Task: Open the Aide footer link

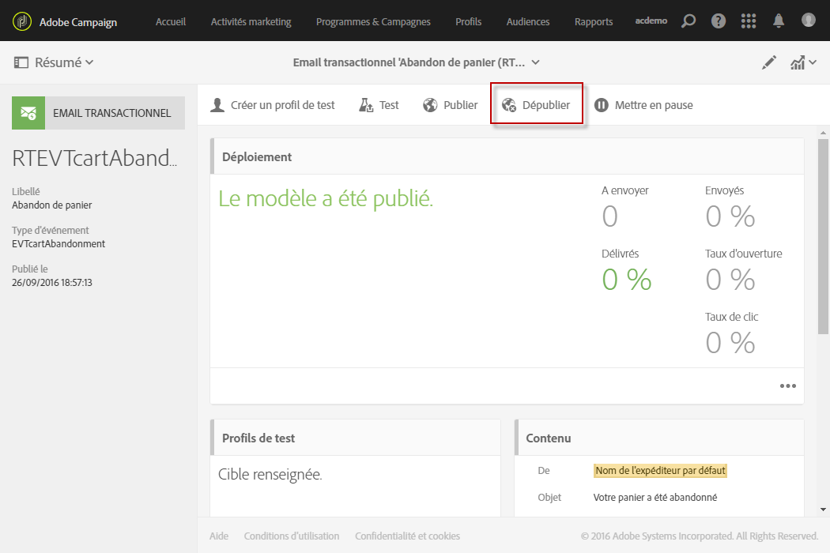Action: point(219,536)
